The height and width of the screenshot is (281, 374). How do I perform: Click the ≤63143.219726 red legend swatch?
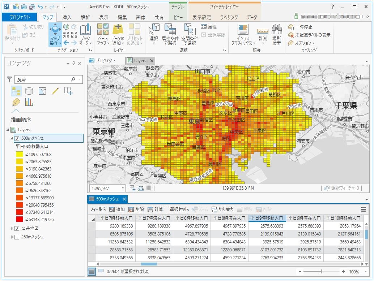pos(20,219)
